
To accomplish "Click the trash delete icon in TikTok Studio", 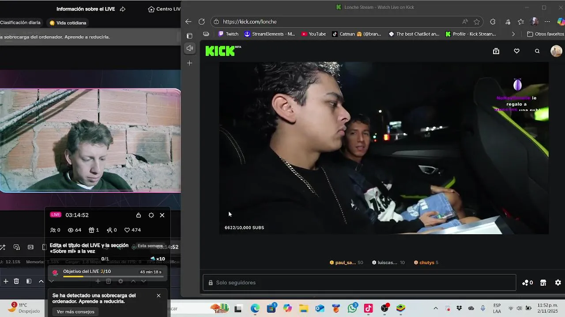I will (16, 281).
